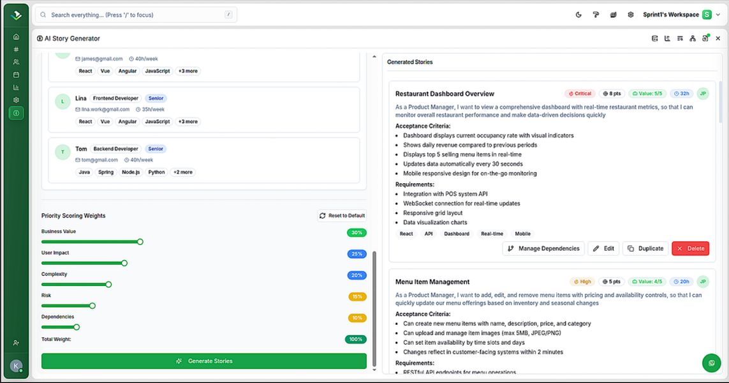Close the AI Story Generator panel
The image size is (729, 383).
pos(718,39)
